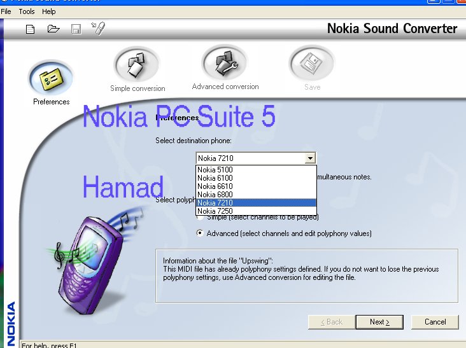Open the Tools menu
Viewport: 466px width, 348px height.
[27, 11]
